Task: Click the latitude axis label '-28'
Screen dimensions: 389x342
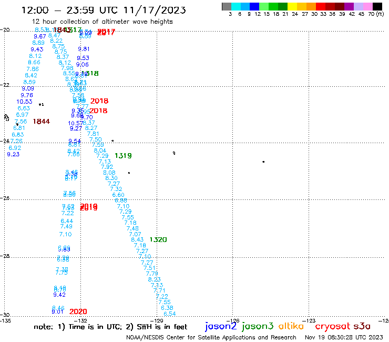Action: [5, 256]
